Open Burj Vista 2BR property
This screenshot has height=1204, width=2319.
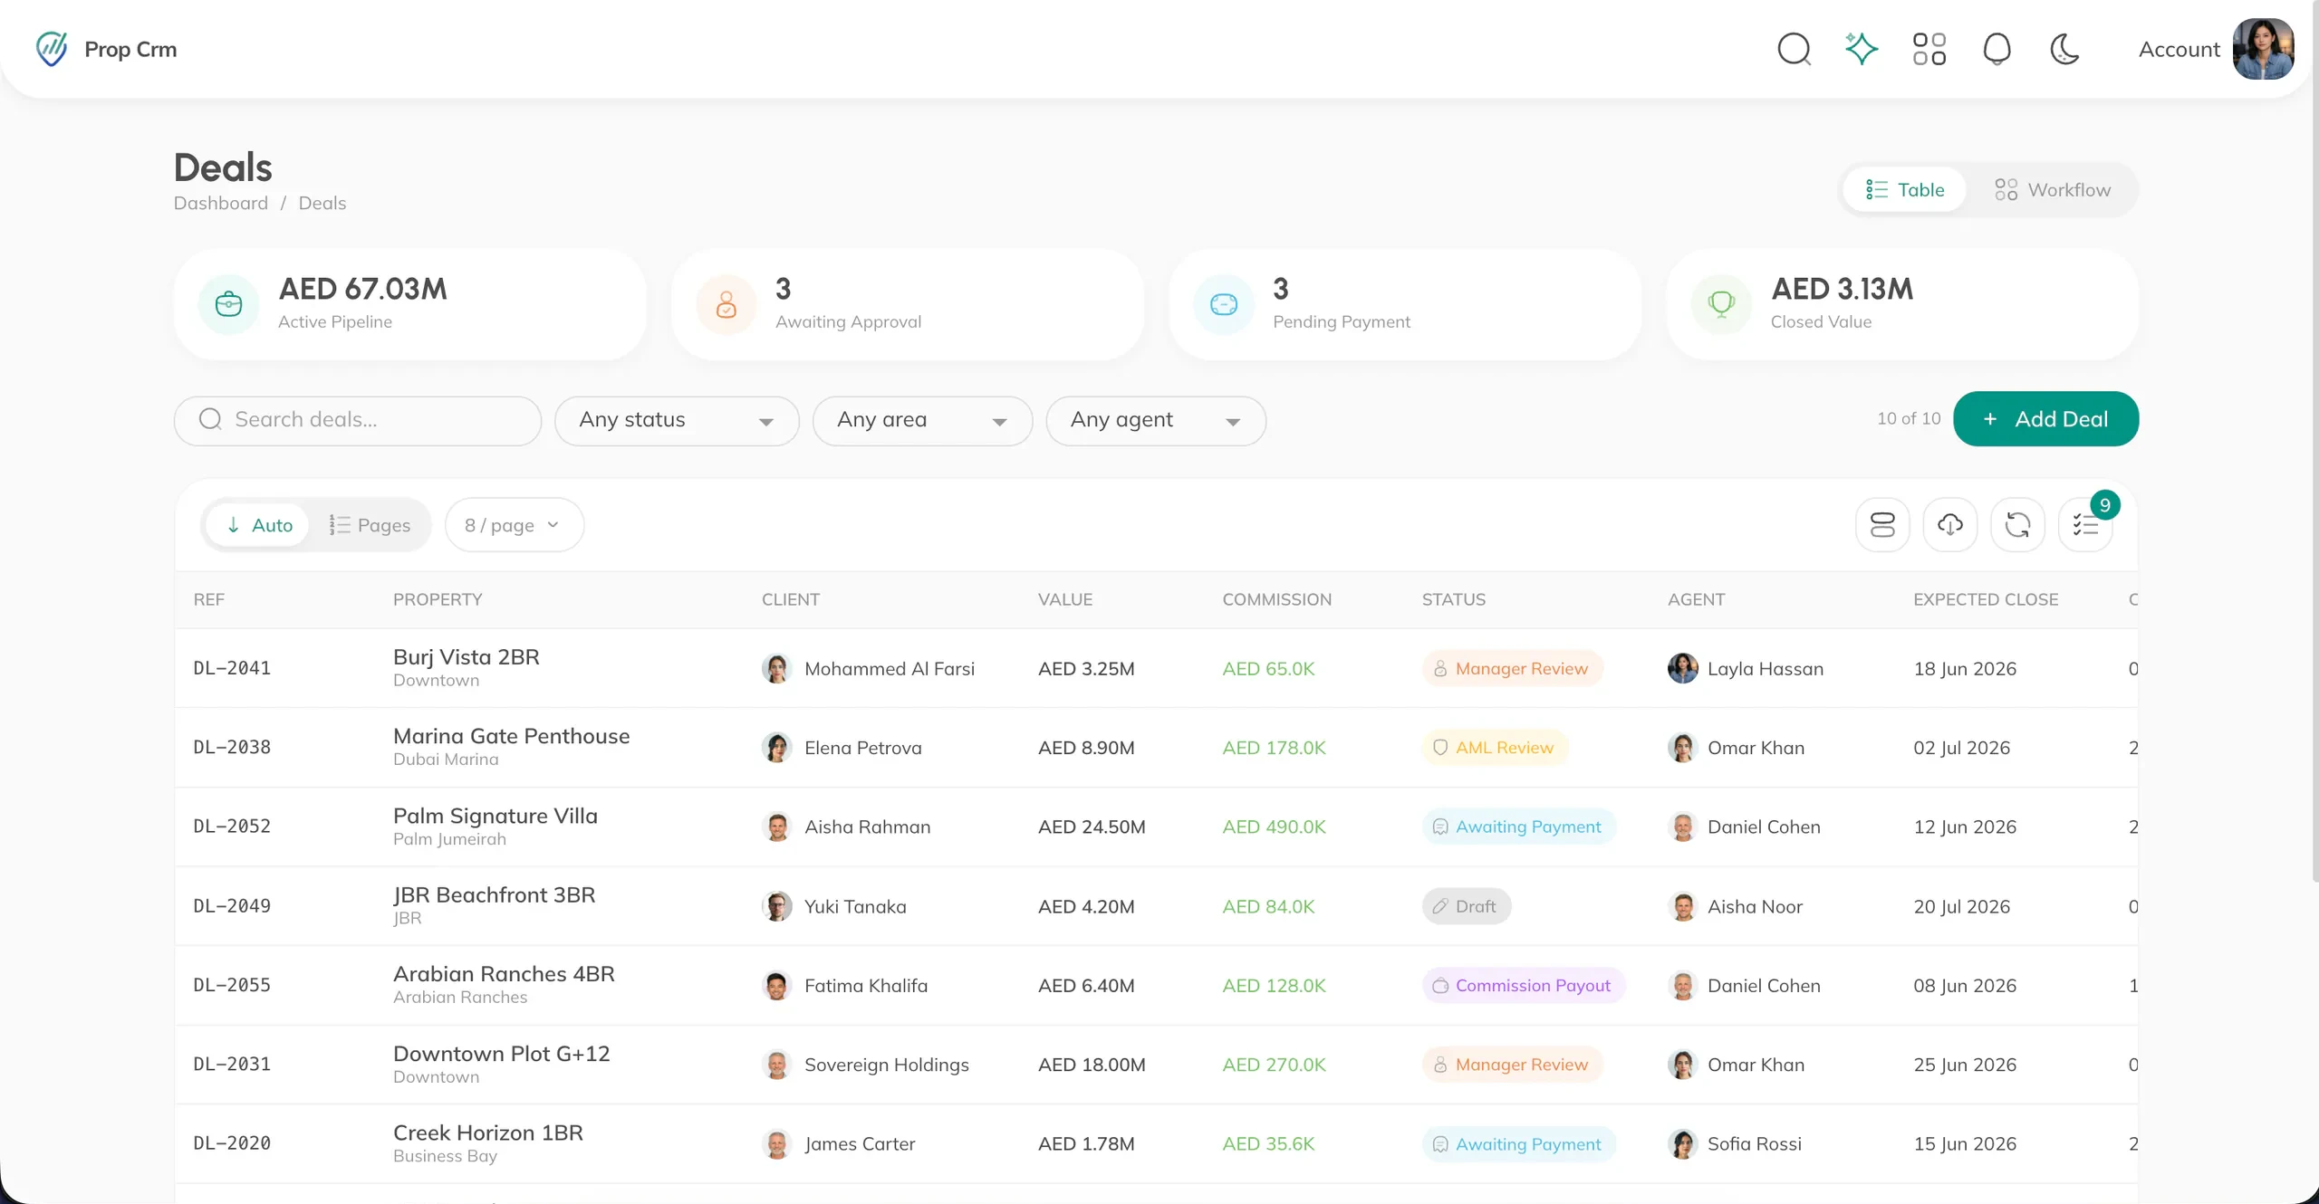click(x=466, y=657)
